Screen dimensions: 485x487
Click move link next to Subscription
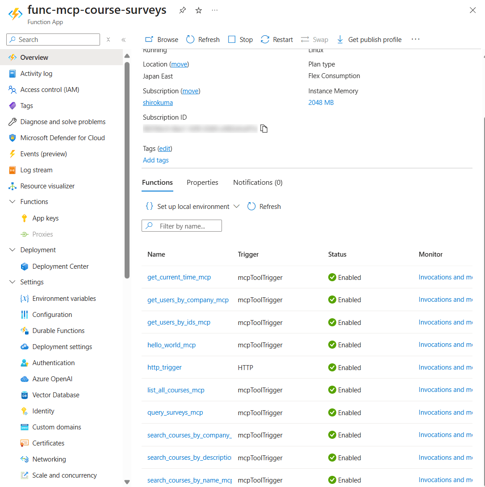coord(190,91)
